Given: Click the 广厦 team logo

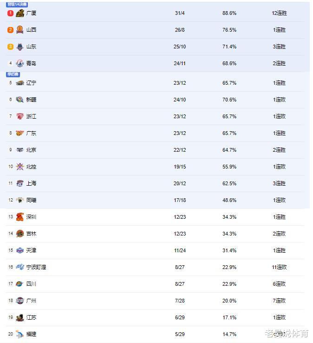Looking at the screenshot, I should pyautogui.click(x=20, y=13).
